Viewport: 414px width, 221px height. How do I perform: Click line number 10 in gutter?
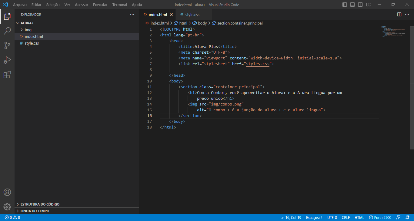coord(150,81)
